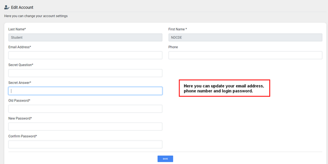This screenshot has height=164, width=328.
Task: Click the First Name * label
Action: (x=178, y=29)
